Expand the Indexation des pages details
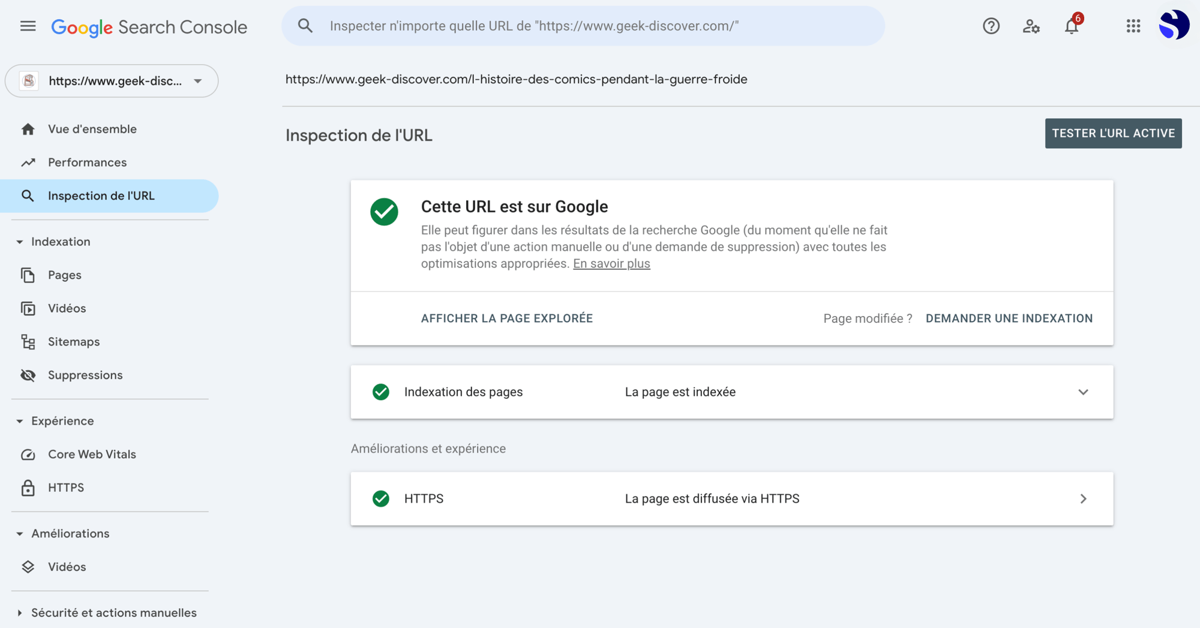1200x628 pixels. (1083, 392)
